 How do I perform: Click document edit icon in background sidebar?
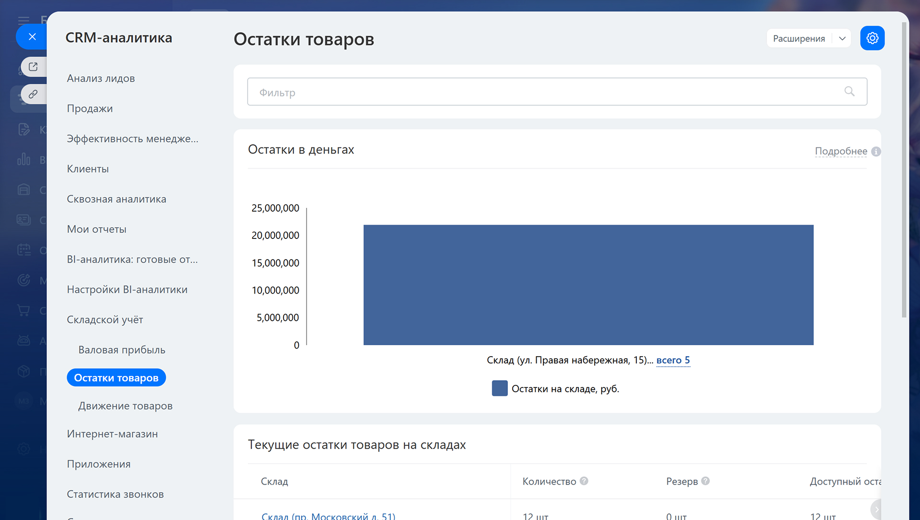[x=23, y=129]
